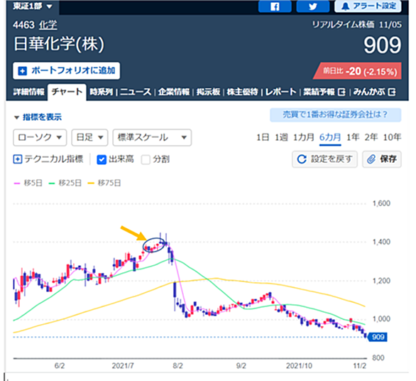This screenshot has width=416, height=381.
Task: Switch to 詳細情報 tab
Action: click(x=28, y=92)
